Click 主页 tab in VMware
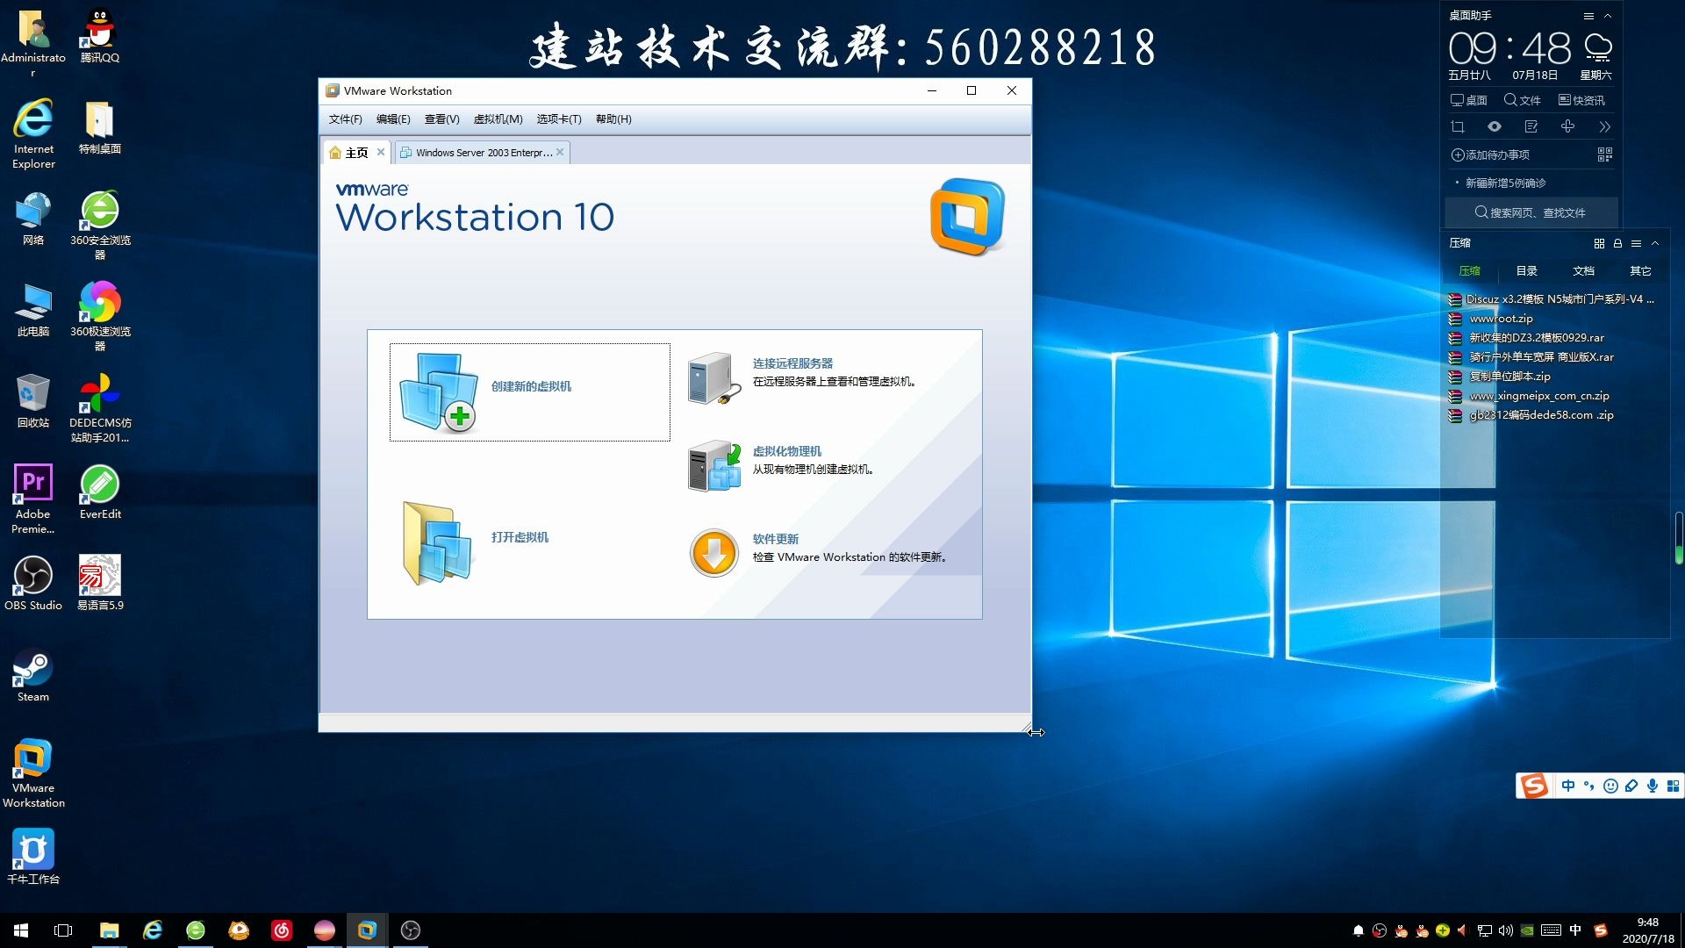The image size is (1685, 948). 351,152
